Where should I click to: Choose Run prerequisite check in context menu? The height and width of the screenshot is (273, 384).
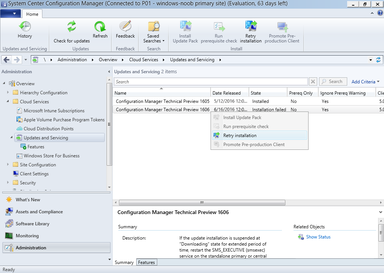tap(259, 127)
